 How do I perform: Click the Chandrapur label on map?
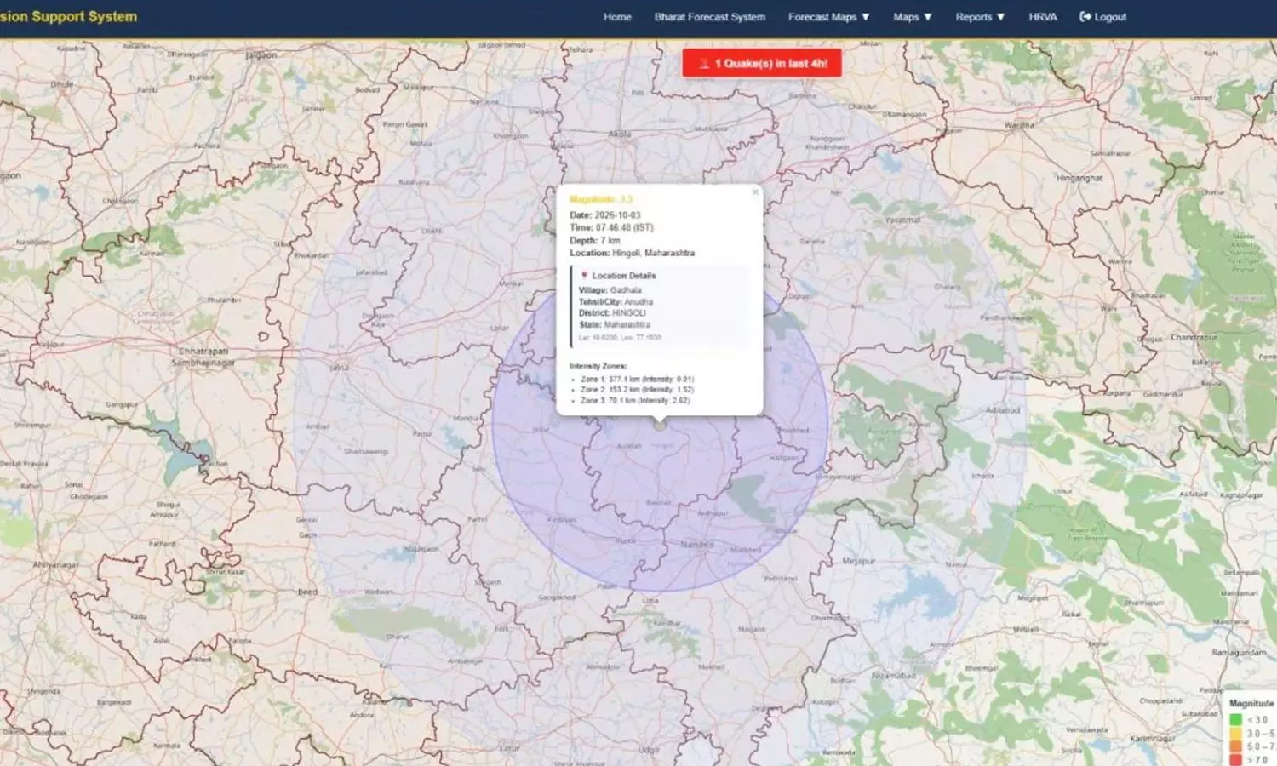pos(1194,338)
